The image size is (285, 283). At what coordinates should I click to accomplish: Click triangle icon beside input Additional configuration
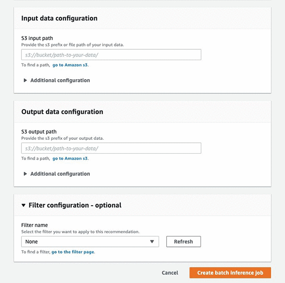[25, 81]
